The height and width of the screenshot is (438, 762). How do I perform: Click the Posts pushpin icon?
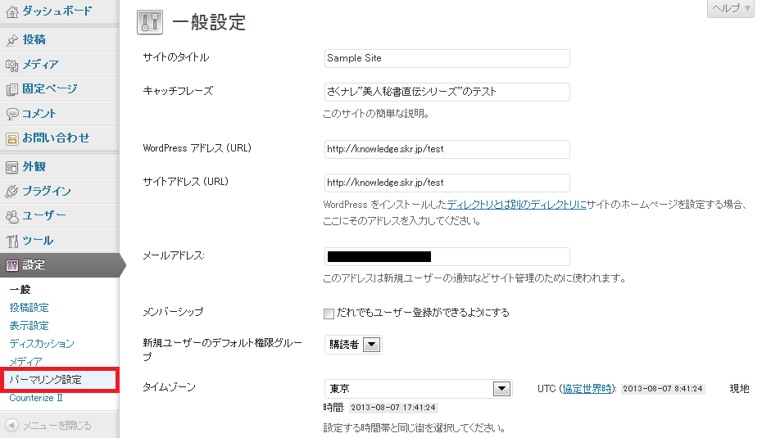tap(11, 40)
